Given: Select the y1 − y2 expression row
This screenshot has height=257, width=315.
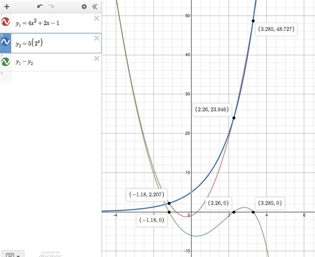Looking at the screenshot, I should 53,62.
